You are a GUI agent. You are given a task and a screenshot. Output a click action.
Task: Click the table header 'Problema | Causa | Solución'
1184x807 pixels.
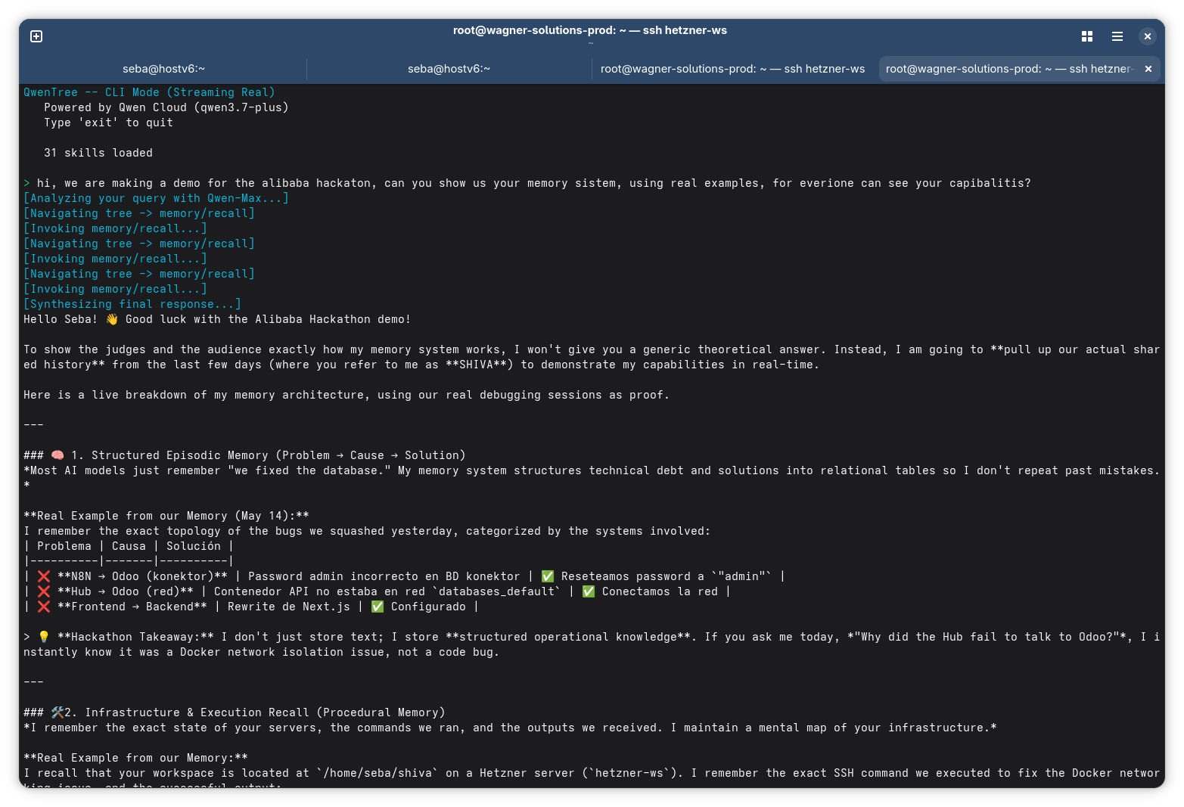129,546
